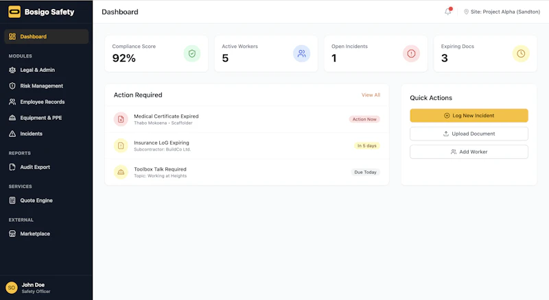
Task: Click the Add Worker button
Action: coord(469,152)
